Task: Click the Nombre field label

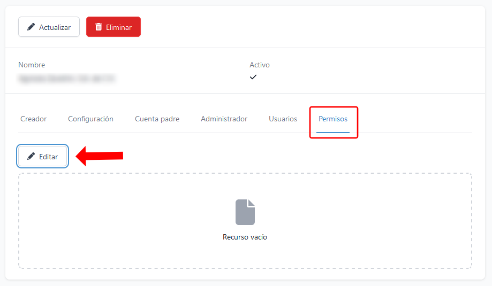Action: (x=32, y=65)
